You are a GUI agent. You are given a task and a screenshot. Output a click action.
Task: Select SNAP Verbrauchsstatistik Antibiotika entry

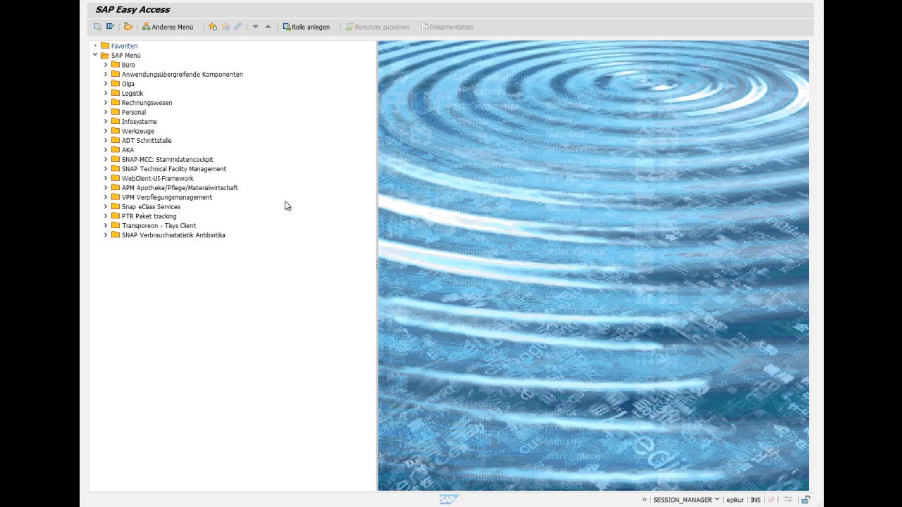173,235
